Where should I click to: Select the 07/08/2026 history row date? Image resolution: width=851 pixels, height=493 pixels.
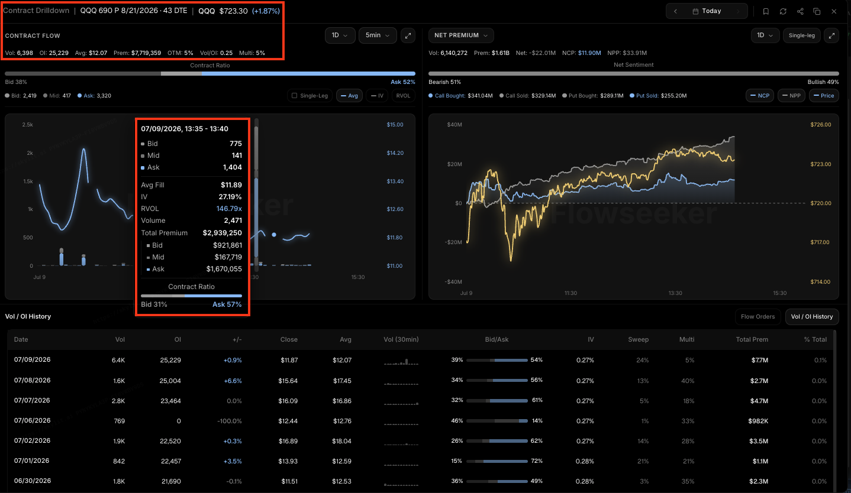pos(32,380)
